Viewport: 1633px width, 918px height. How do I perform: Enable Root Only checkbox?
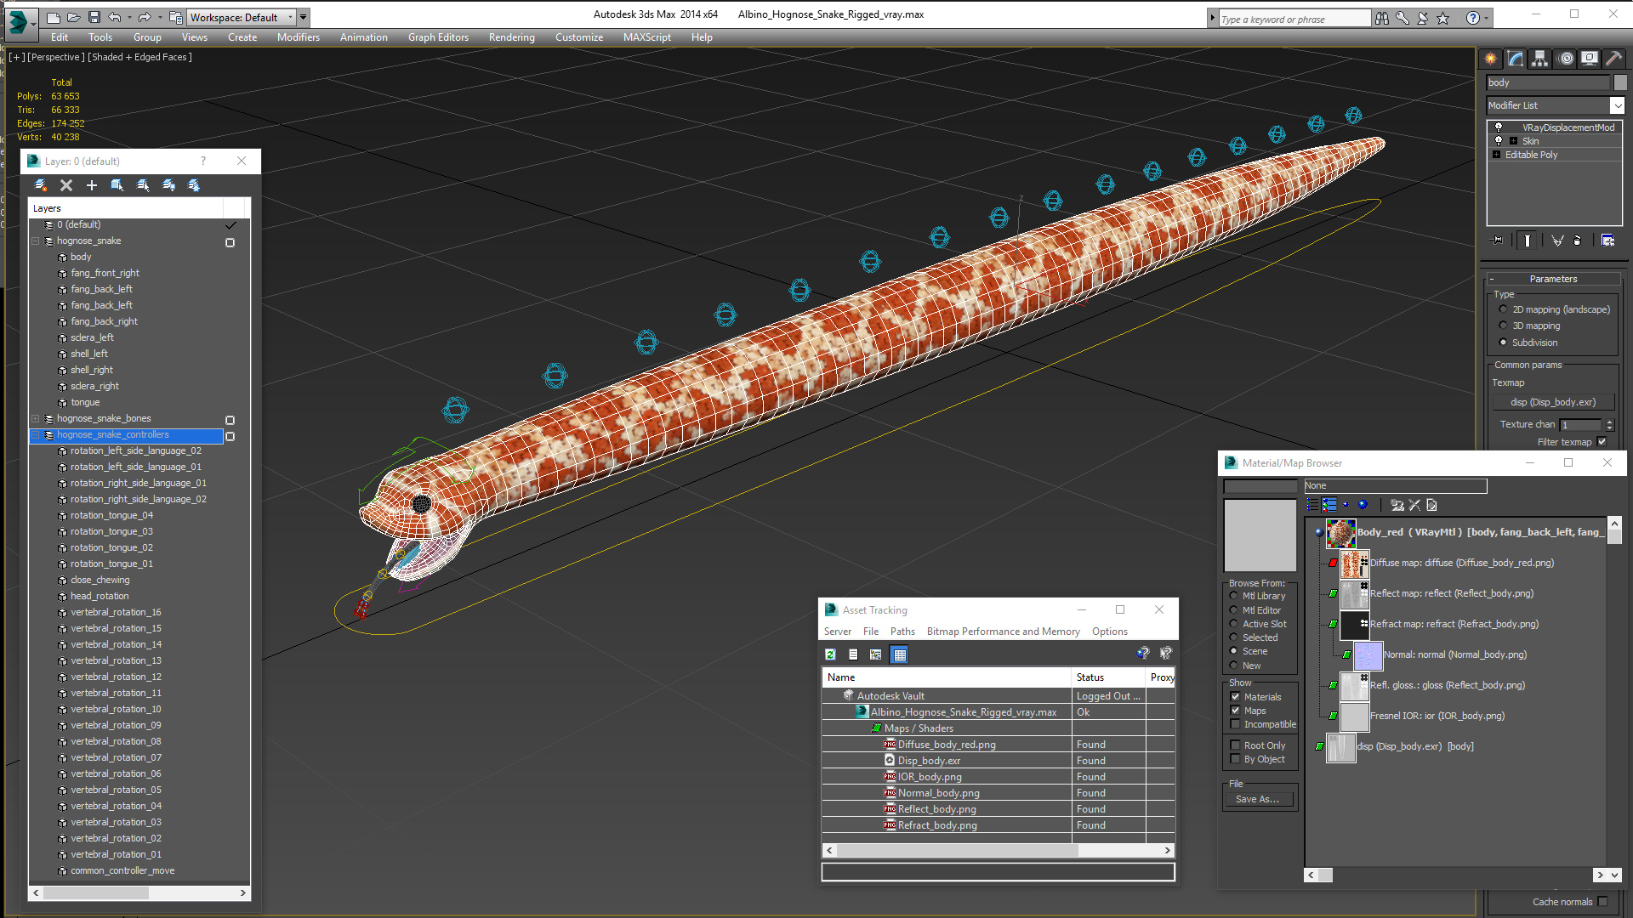[x=1236, y=745]
